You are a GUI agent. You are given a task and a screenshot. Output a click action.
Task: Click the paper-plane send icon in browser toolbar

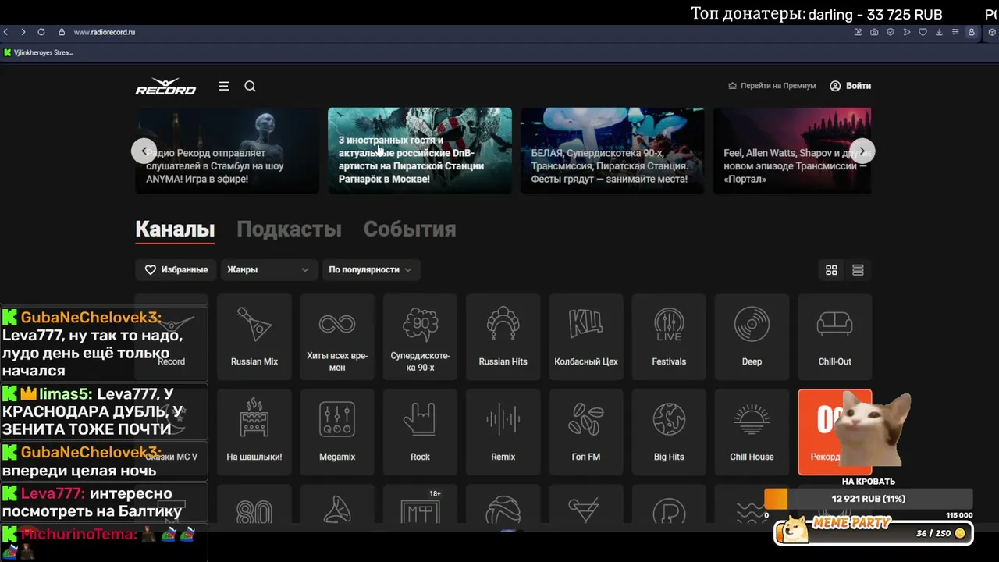click(906, 32)
